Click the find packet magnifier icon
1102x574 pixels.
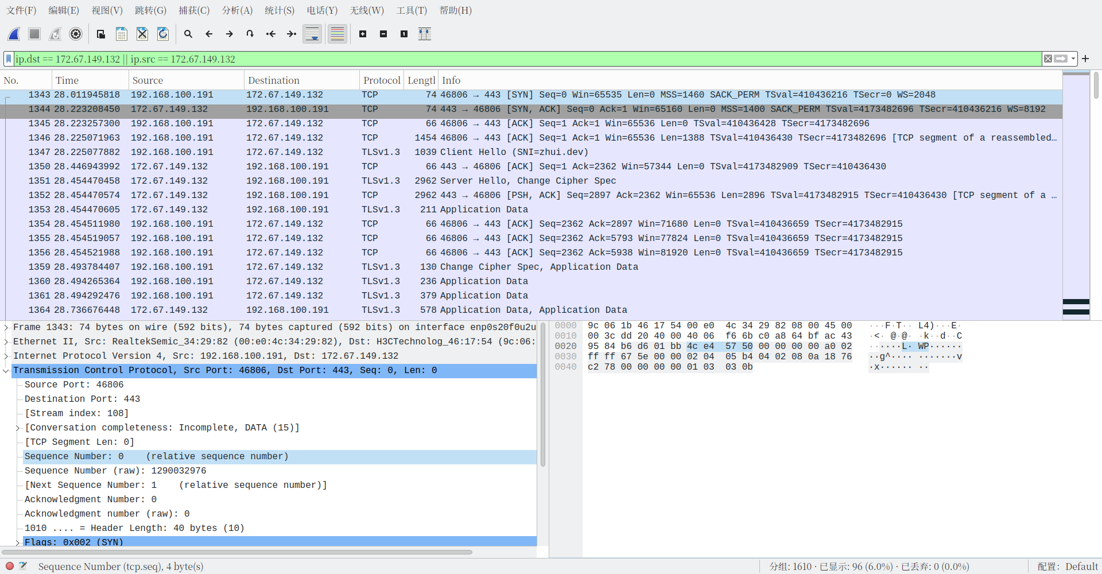[x=188, y=34]
